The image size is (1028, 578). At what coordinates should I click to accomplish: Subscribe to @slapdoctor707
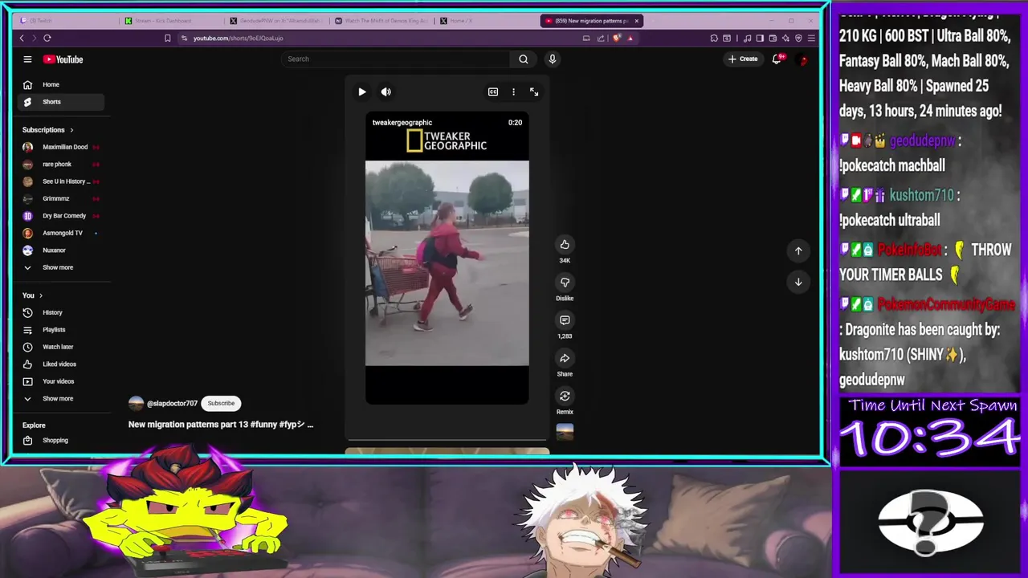(221, 403)
